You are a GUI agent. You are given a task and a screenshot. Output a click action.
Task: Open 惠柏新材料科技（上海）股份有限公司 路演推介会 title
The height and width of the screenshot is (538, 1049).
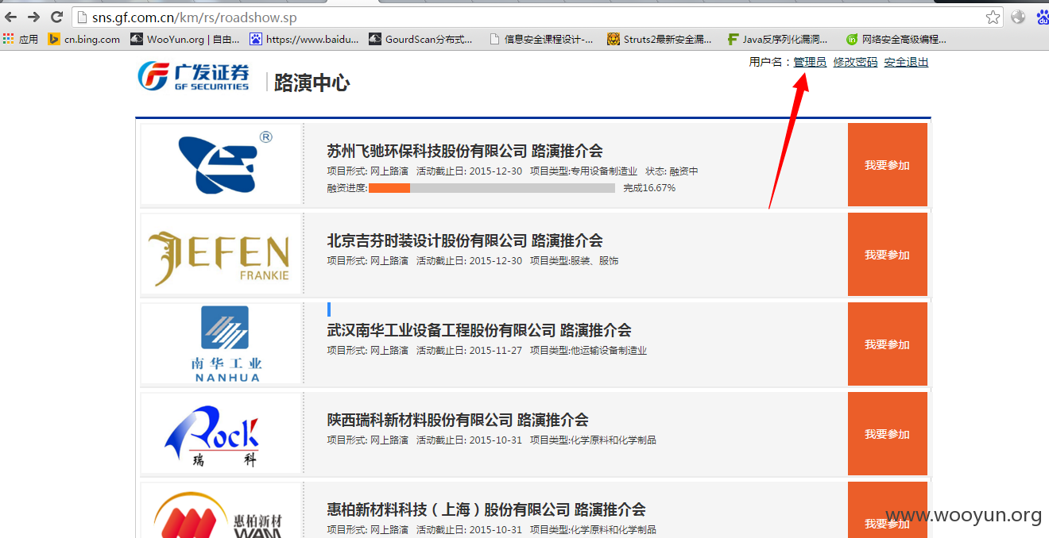(486, 509)
